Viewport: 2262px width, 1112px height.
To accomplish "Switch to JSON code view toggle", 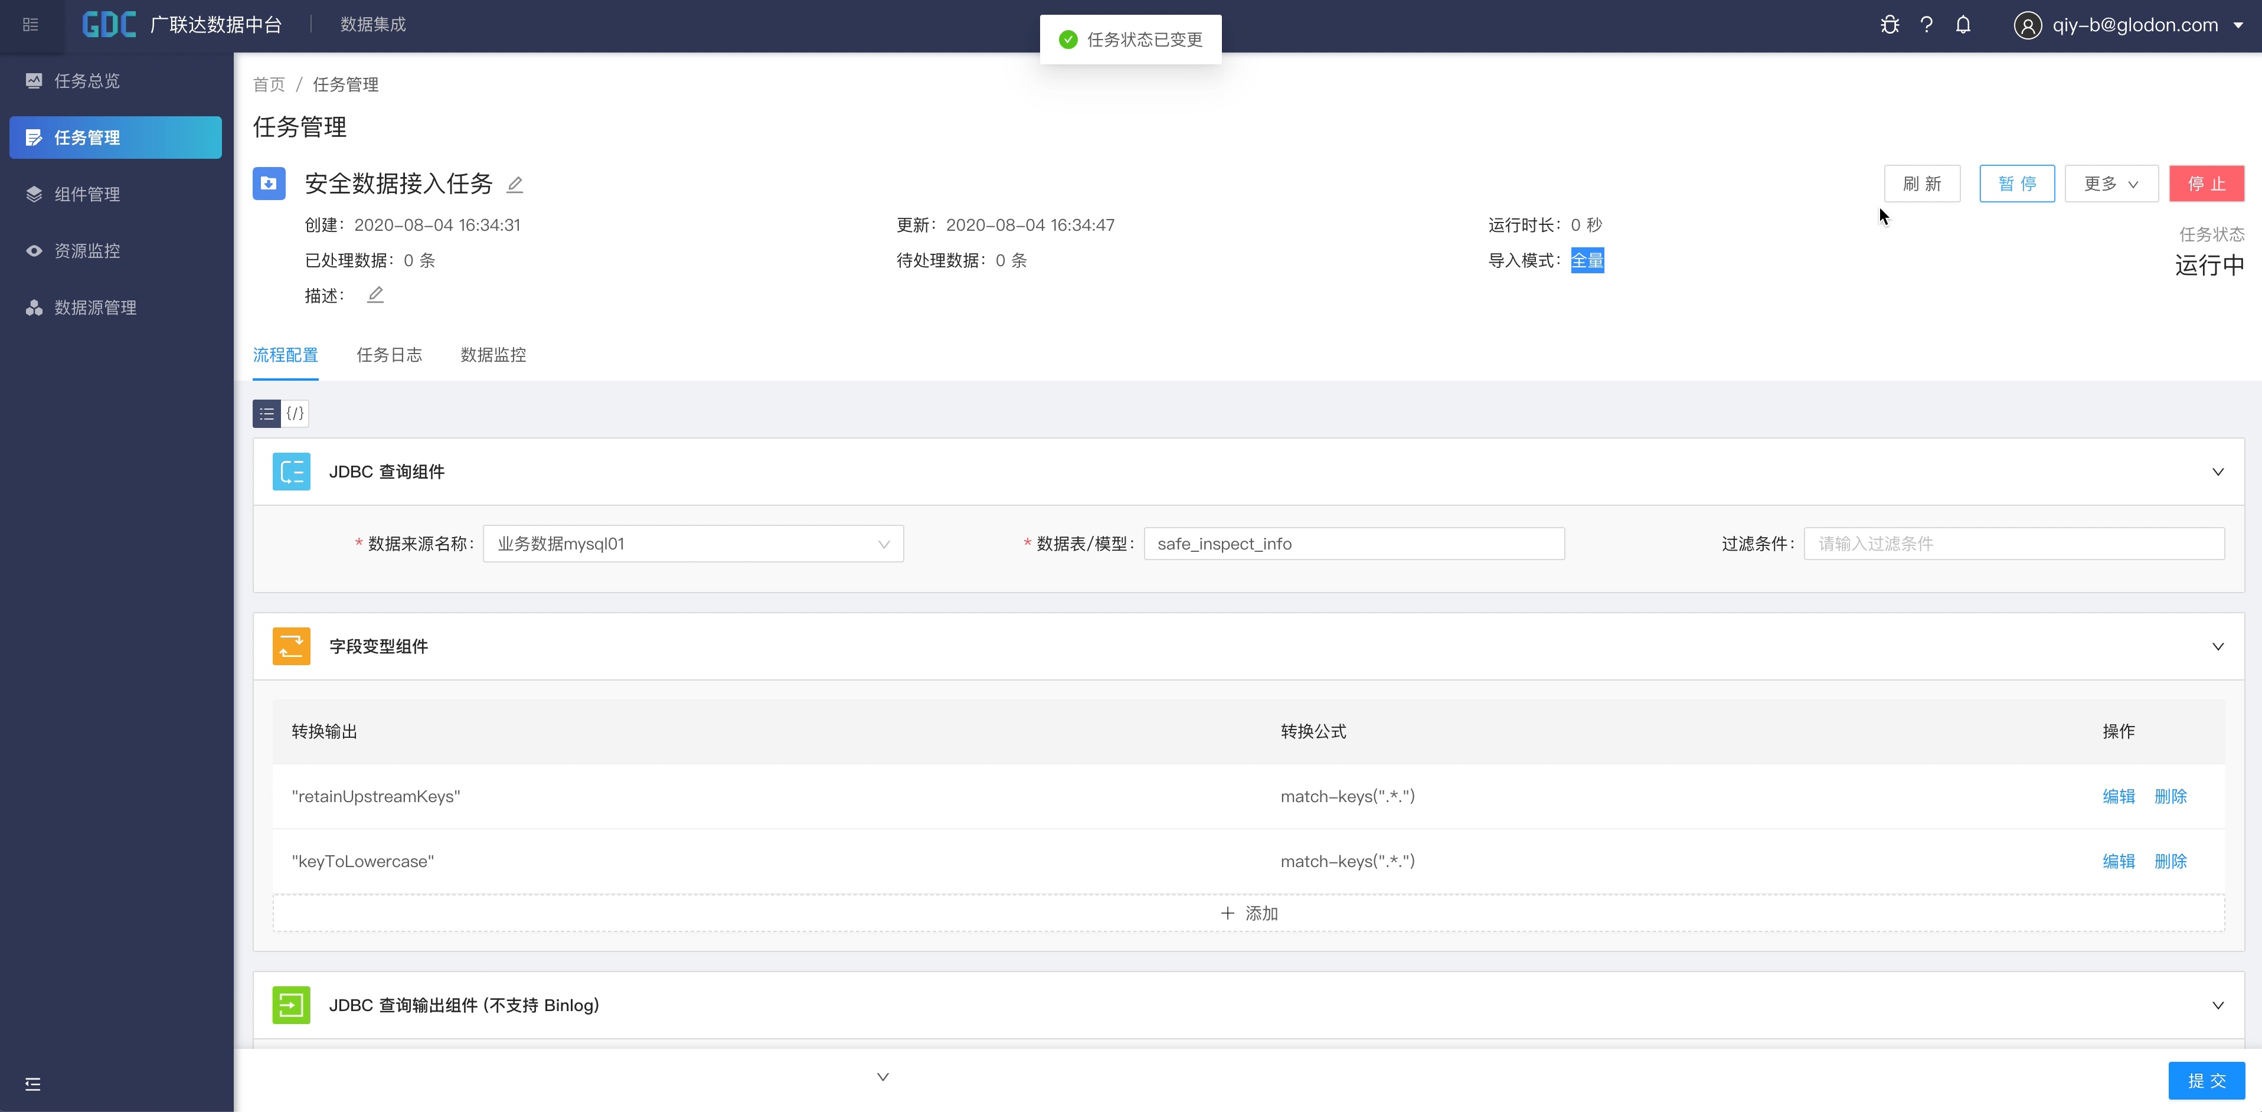I will (x=295, y=414).
